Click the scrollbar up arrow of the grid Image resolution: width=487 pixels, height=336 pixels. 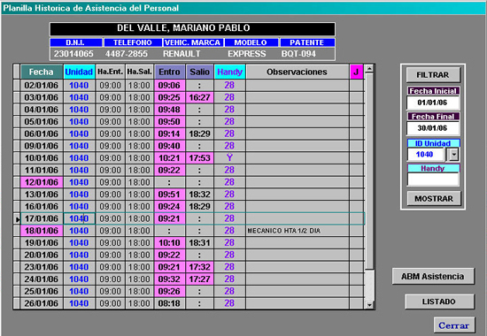point(369,69)
